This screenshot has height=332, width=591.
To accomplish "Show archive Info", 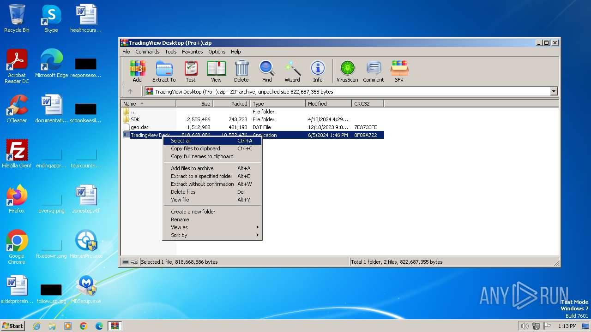I will (x=318, y=71).
